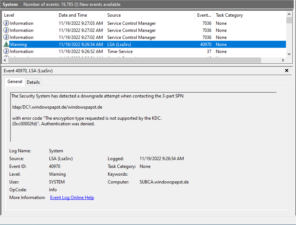This screenshot has width=296, height=225.
Task: Click the event list's scroll down arrow
Action: (x=289, y=54)
